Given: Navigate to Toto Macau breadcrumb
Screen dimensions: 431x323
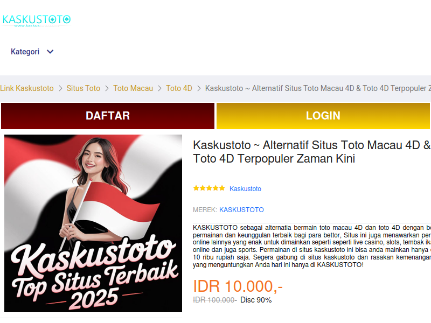Looking at the screenshot, I should pyautogui.click(x=133, y=88).
